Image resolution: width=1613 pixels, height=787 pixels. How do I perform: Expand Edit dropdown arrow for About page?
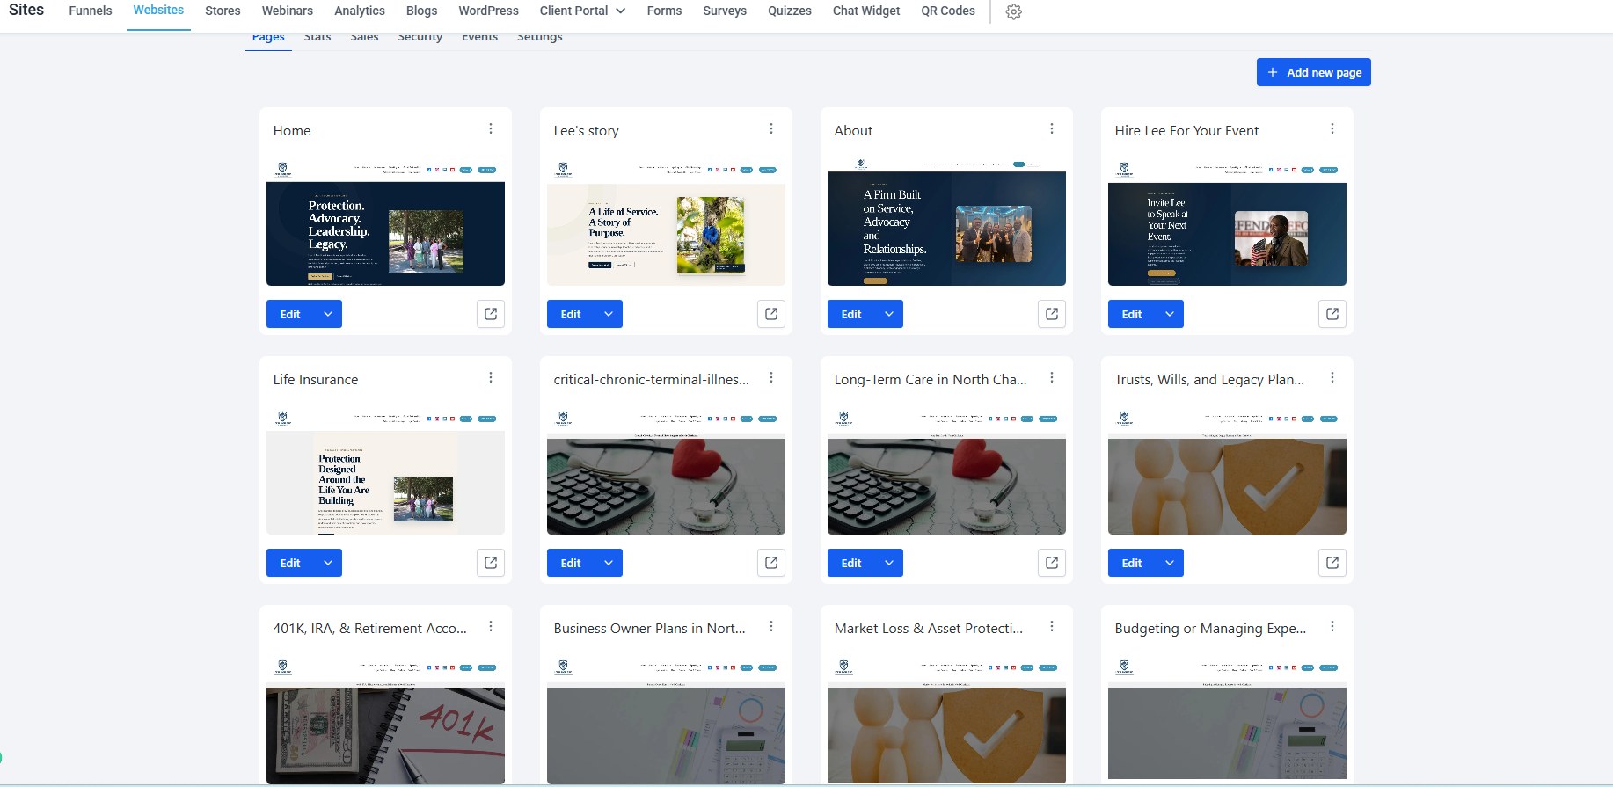click(x=889, y=314)
